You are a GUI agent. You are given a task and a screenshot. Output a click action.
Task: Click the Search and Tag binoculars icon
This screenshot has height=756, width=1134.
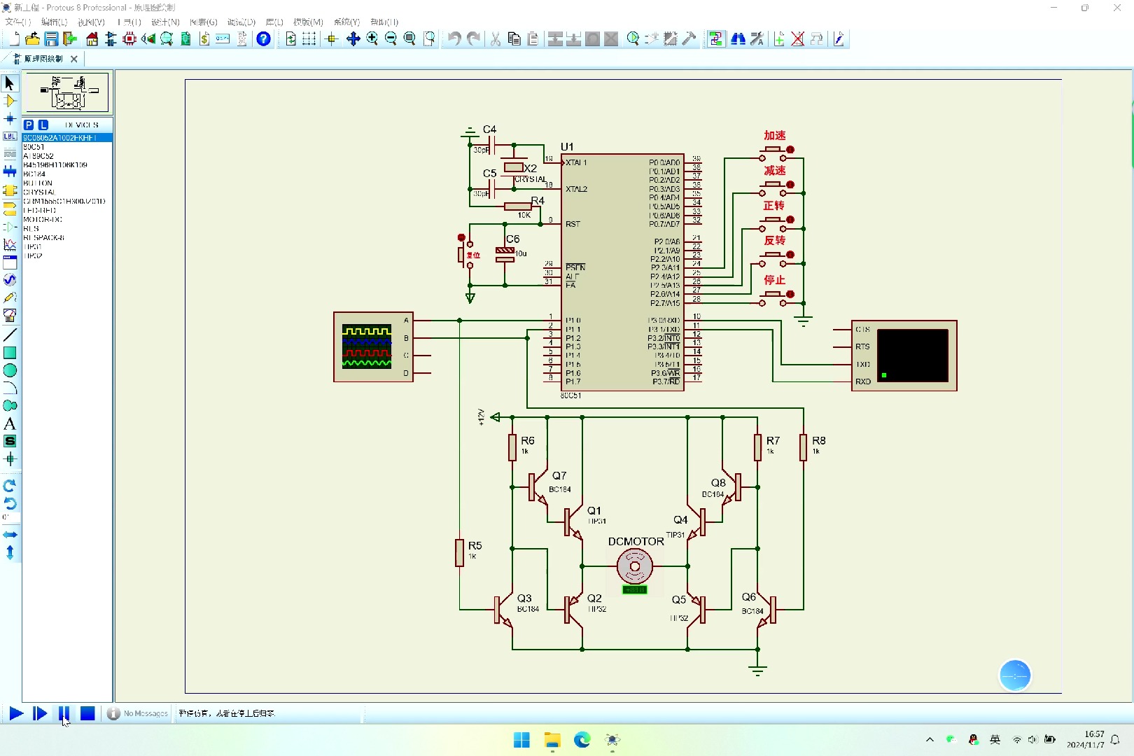pos(738,39)
